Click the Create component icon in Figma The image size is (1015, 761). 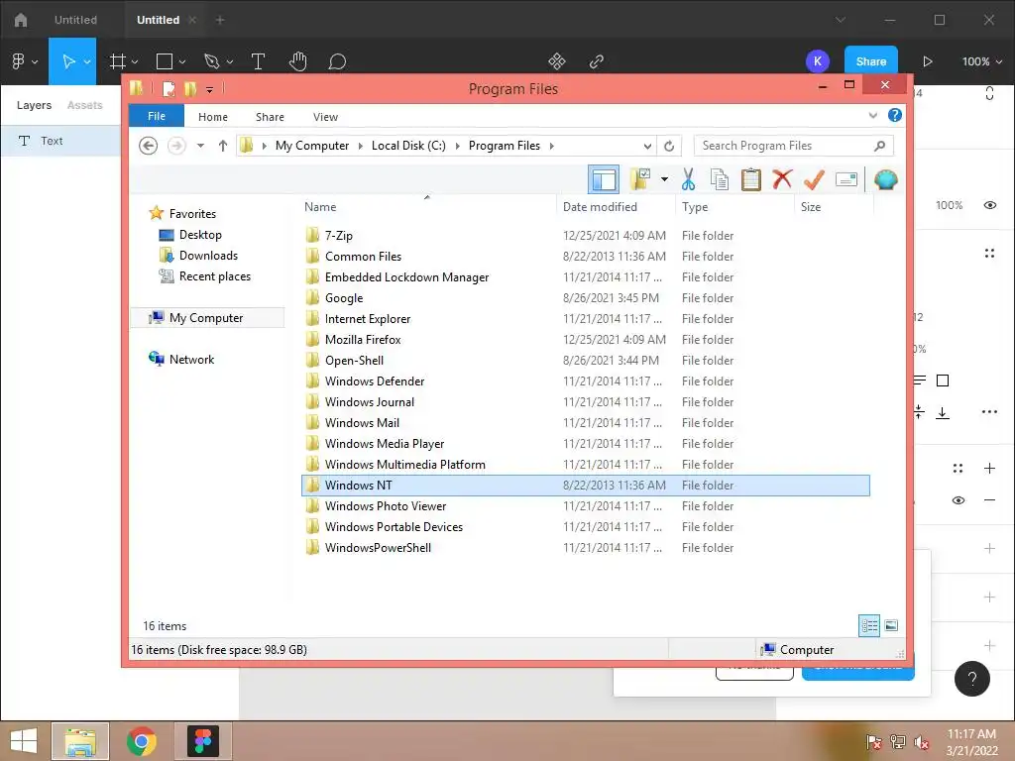coord(557,61)
